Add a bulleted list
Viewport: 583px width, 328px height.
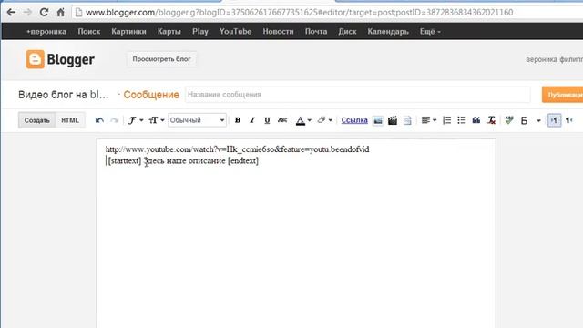click(462, 120)
